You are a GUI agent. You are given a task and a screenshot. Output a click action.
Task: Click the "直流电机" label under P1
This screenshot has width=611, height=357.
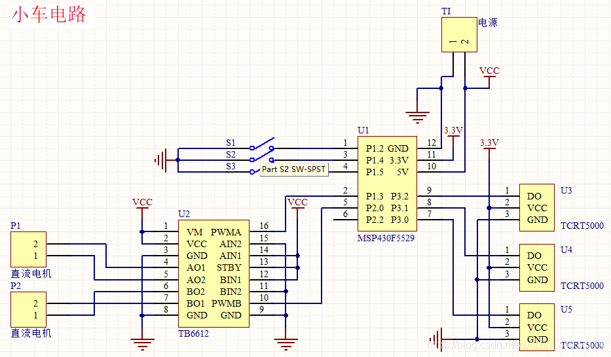pos(31,274)
